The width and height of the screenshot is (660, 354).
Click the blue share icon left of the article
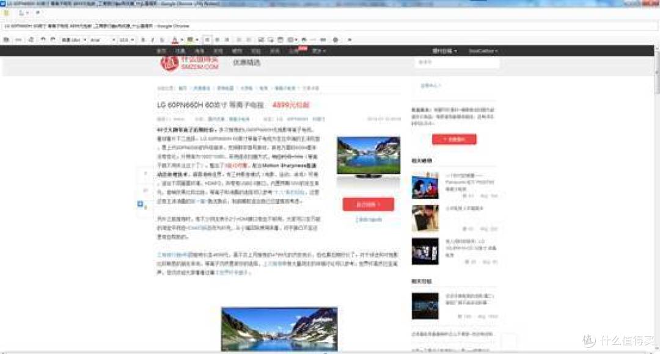[141, 204]
